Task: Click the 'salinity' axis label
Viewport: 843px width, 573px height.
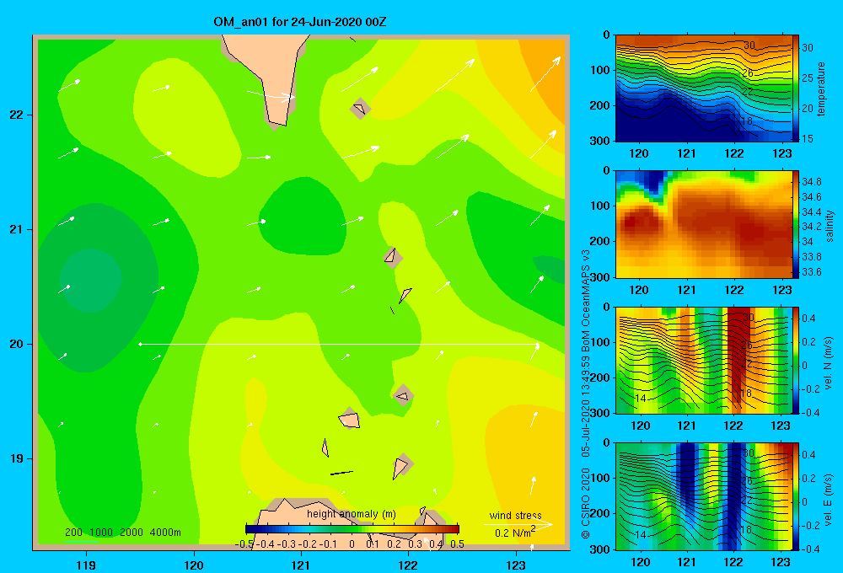Action: (830, 226)
